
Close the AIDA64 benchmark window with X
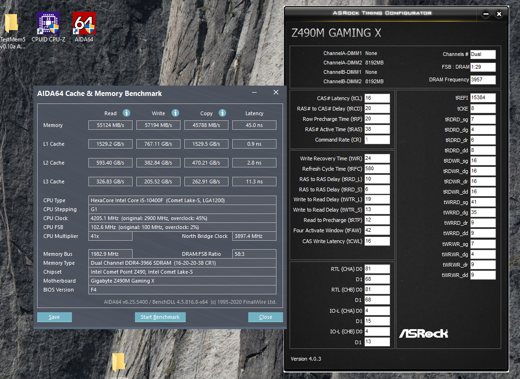(x=276, y=92)
